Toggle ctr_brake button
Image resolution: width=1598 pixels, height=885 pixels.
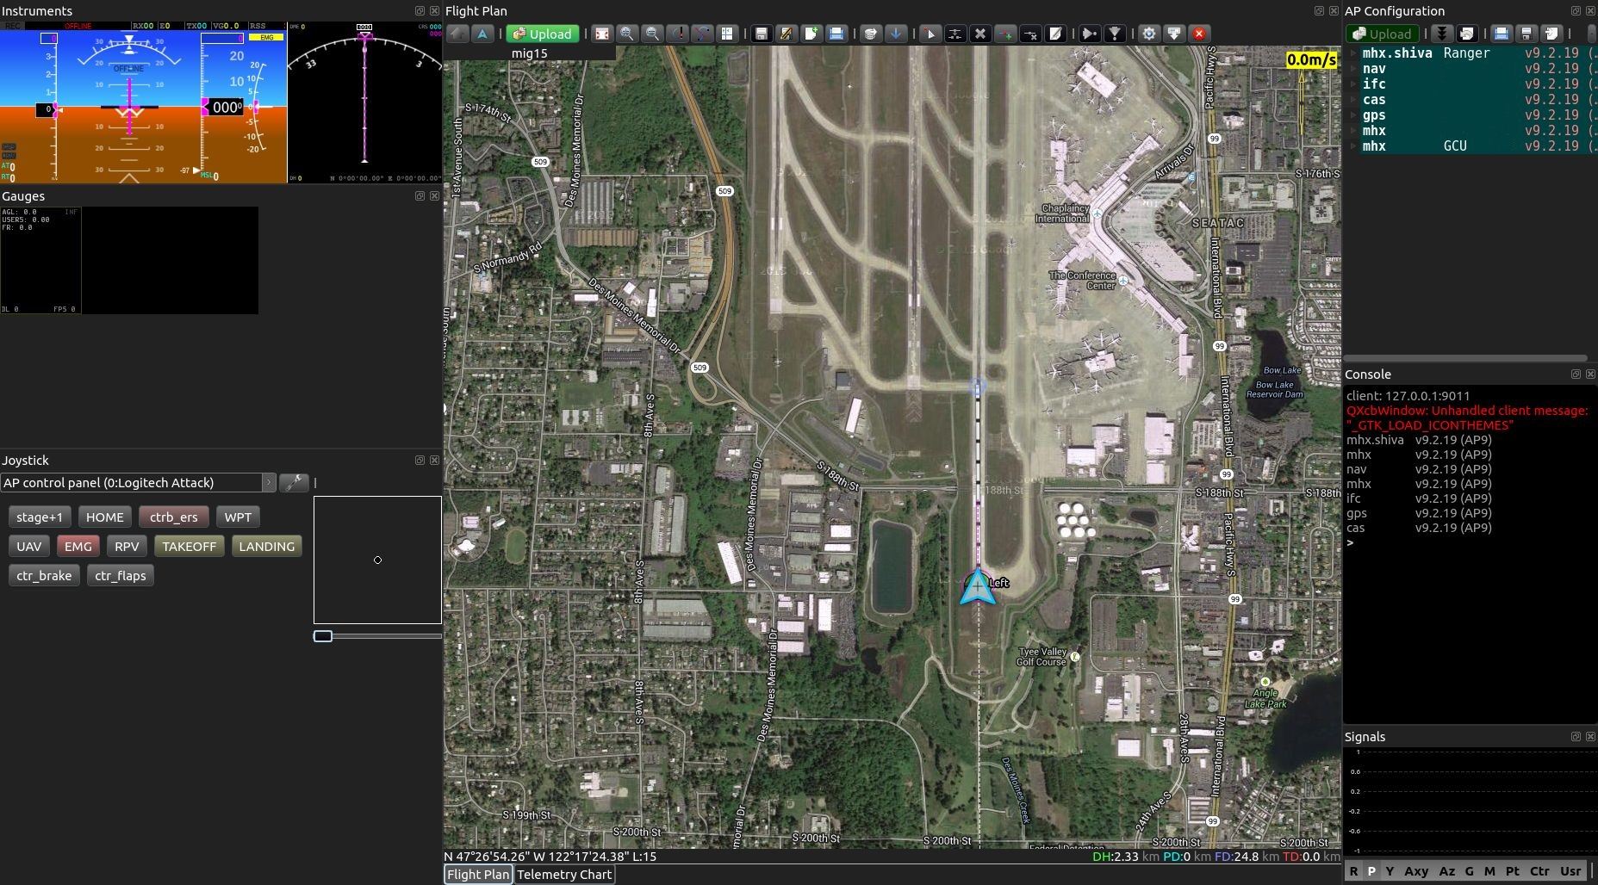[44, 576]
